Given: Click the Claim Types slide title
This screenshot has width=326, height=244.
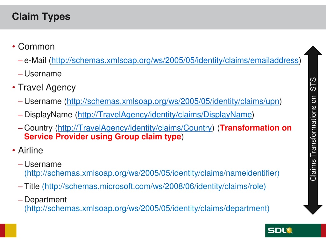Looking at the screenshot, I should click(x=41, y=17).
